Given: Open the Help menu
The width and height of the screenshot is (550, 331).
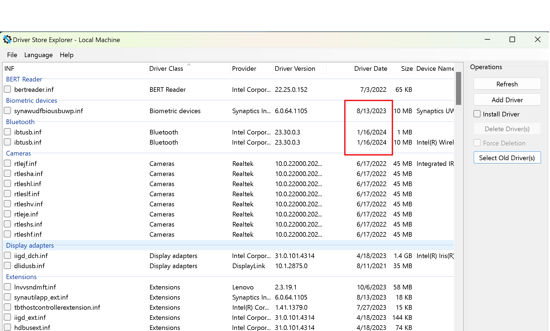Looking at the screenshot, I should click(66, 55).
